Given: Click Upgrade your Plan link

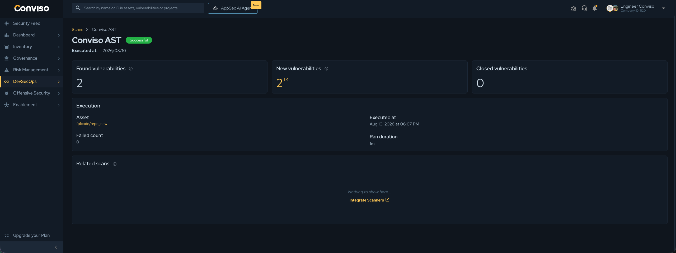Looking at the screenshot, I should [x=31, y=235].
